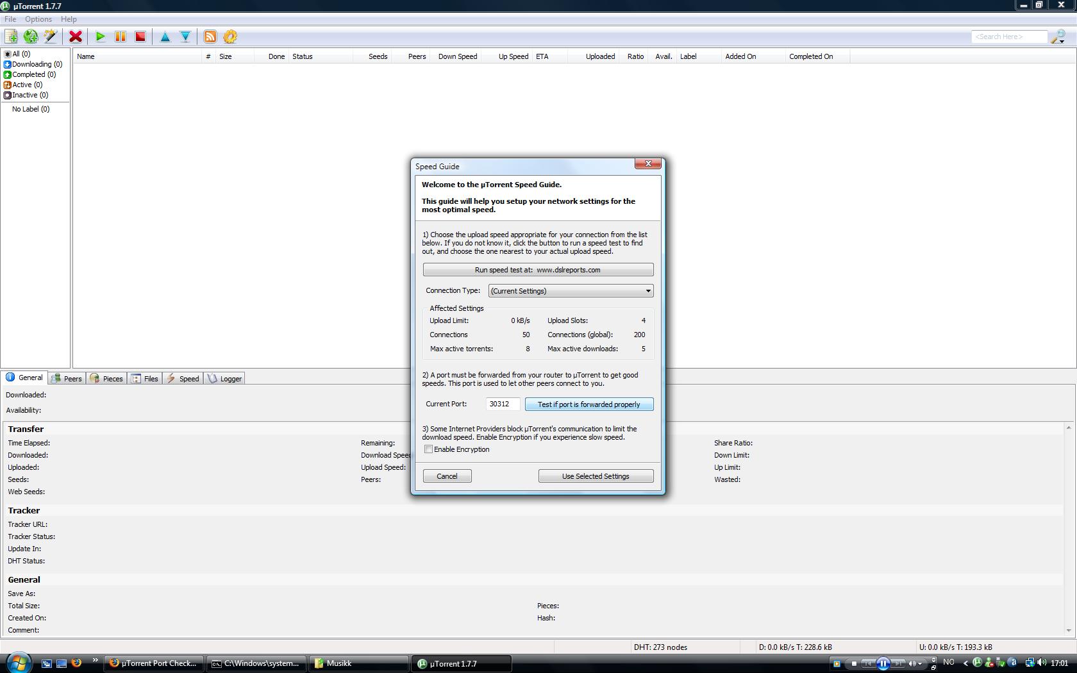1077x673 pixels.
Task: Expand the Connection Type dropdown
Action: (x=571, y=291)
